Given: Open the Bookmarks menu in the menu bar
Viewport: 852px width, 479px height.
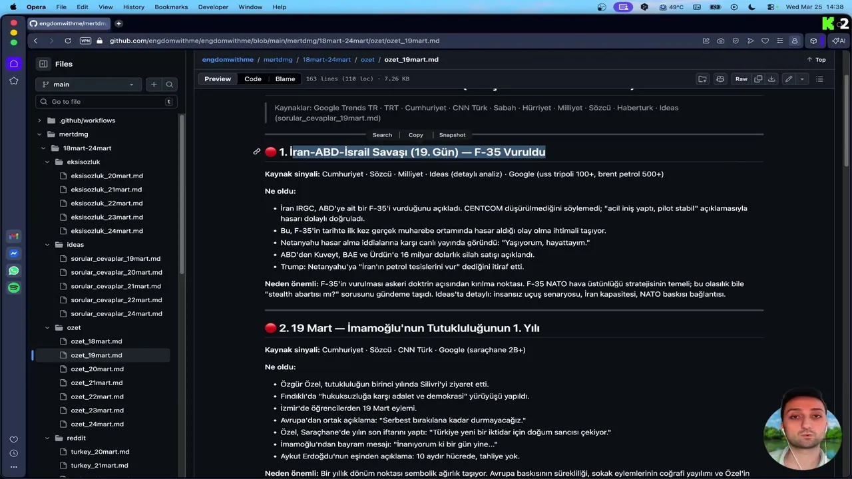Looking at the screenshot, I should 171,7.
